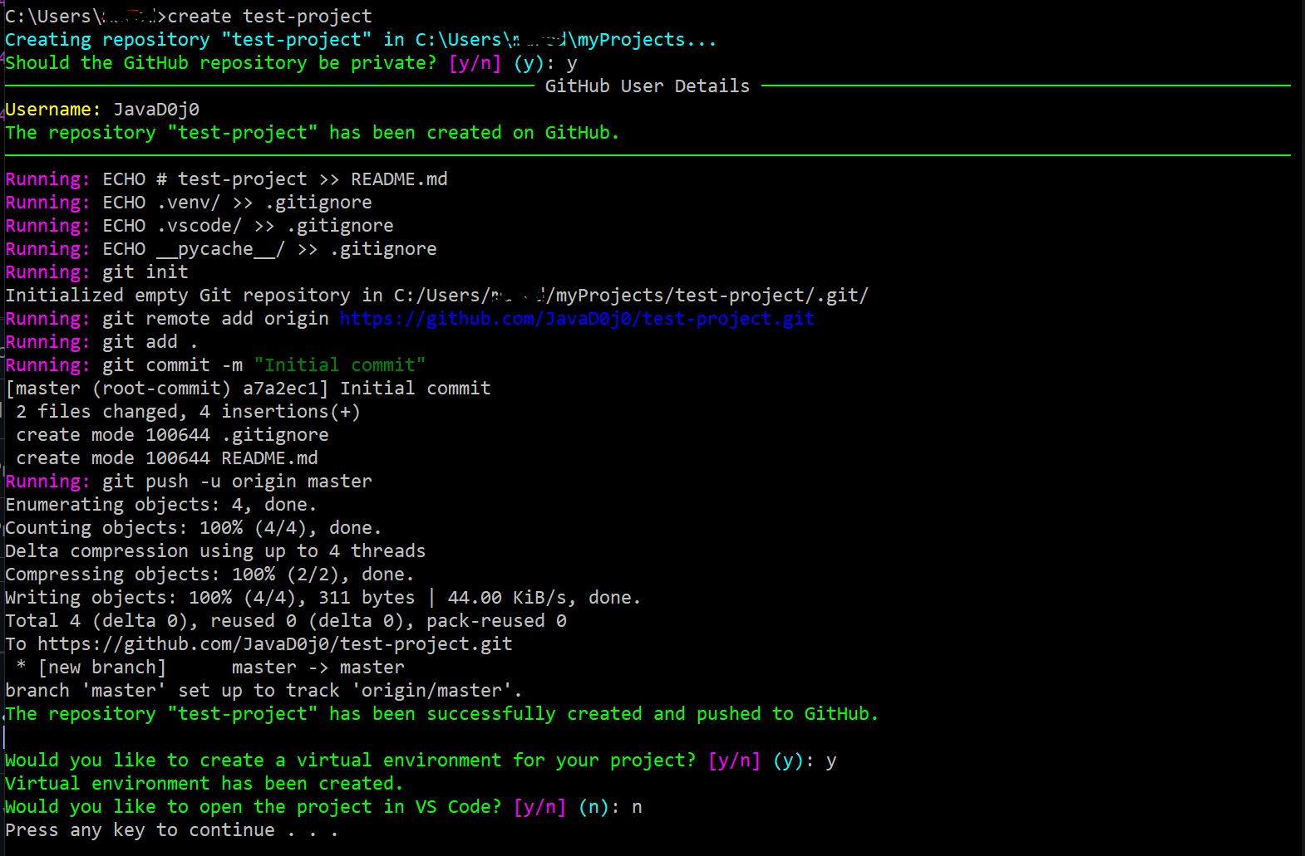Click the 'git push -u origin master' command
The height and width of the screenshot is (856, 1305).
[x=237, y=482]
